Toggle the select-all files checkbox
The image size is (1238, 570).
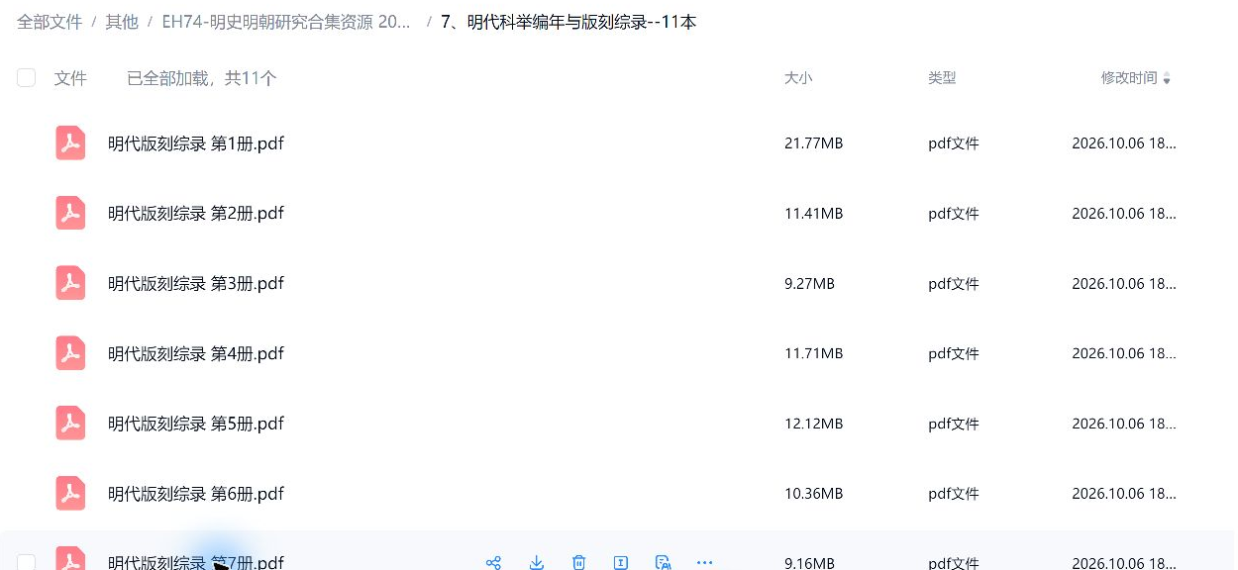pyautogui.click(x=27, y=78)
